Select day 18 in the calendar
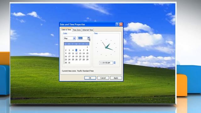Screen dimensions: 201x113 click(x=73, y=56)
